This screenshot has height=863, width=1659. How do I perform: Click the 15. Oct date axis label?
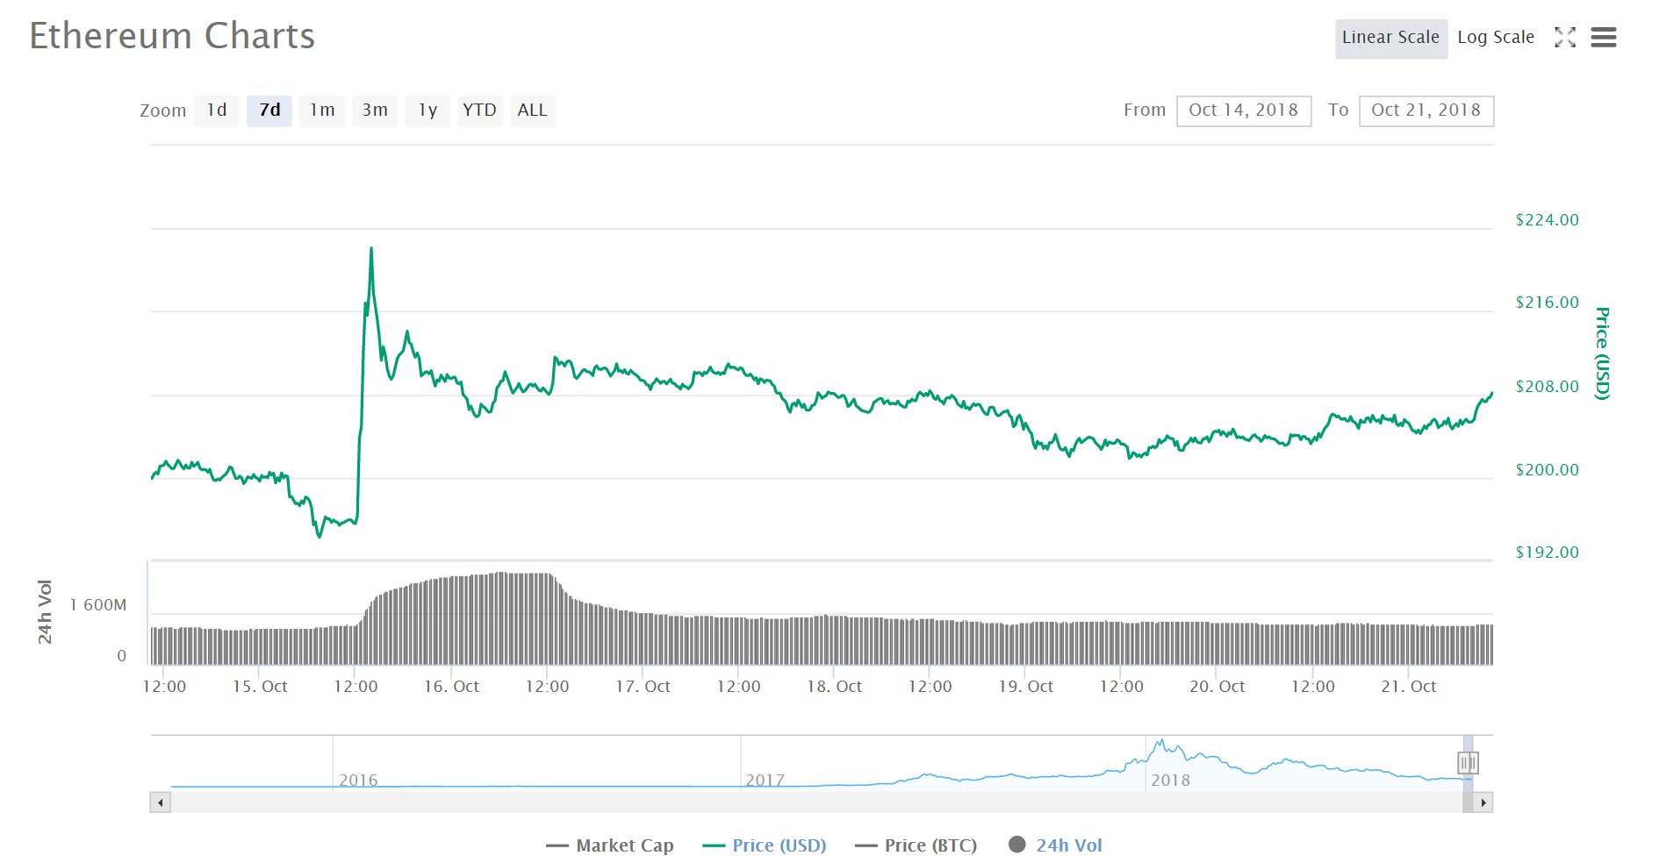(x=260, y=687)
